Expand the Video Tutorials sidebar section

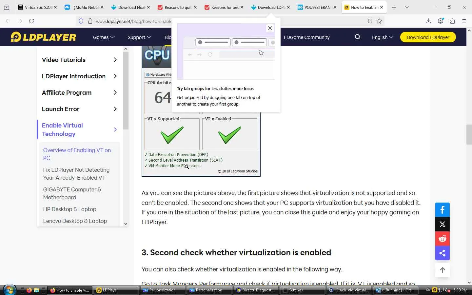click(x=115, y=60)
